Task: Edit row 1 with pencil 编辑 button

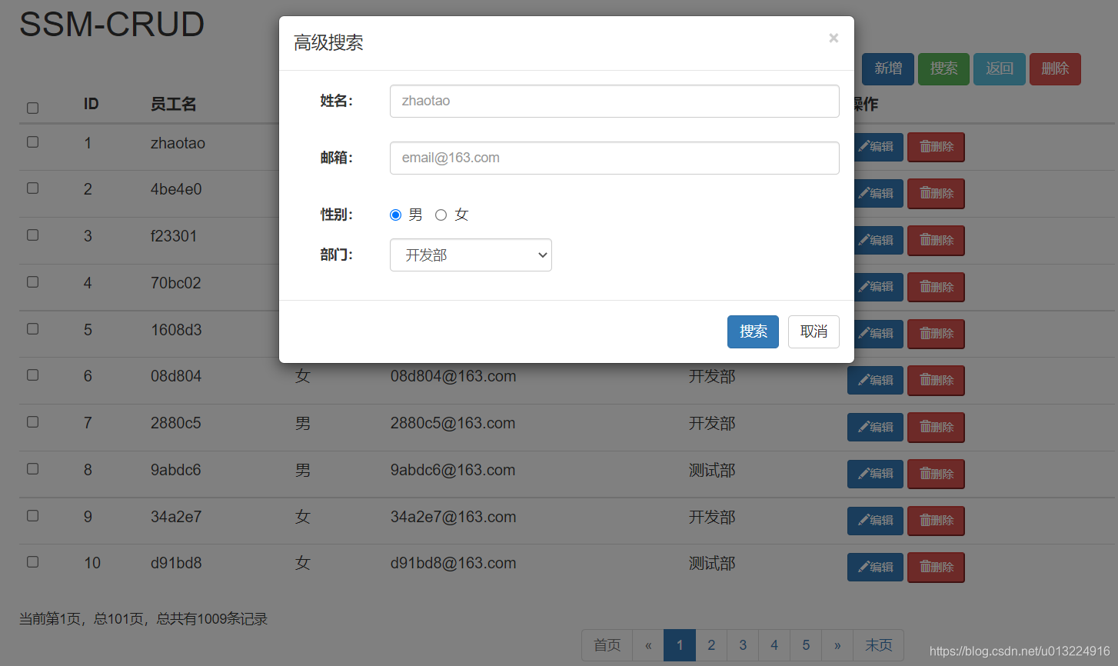Action: click(877, 147)
